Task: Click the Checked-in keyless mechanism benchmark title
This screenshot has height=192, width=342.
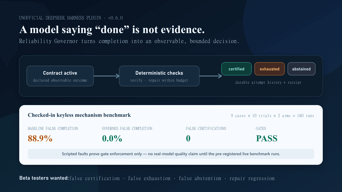Action: coord(79,115)
